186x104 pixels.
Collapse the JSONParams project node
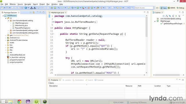coord(3,16)
